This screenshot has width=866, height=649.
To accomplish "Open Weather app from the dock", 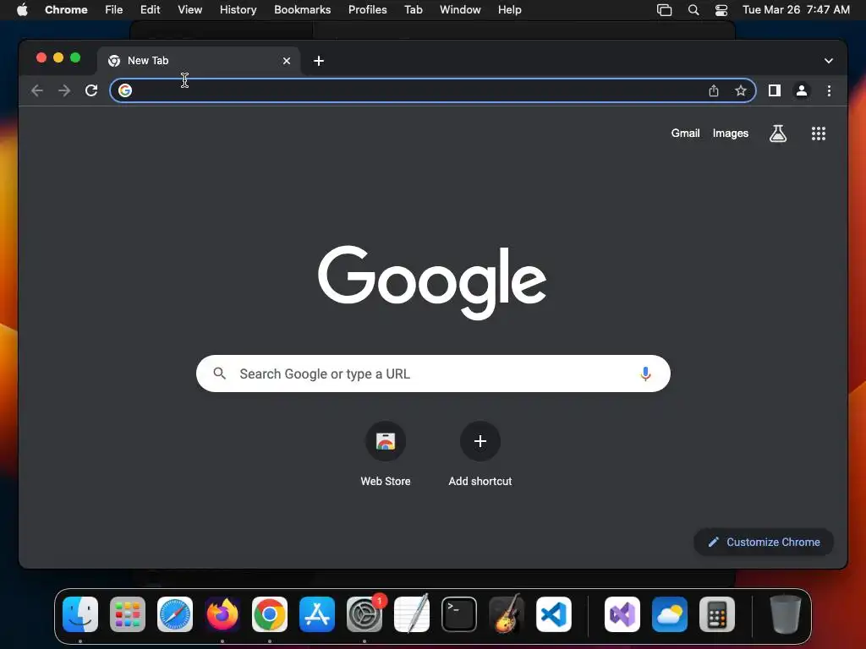I will pyautogui.click(x=670, y=614).
